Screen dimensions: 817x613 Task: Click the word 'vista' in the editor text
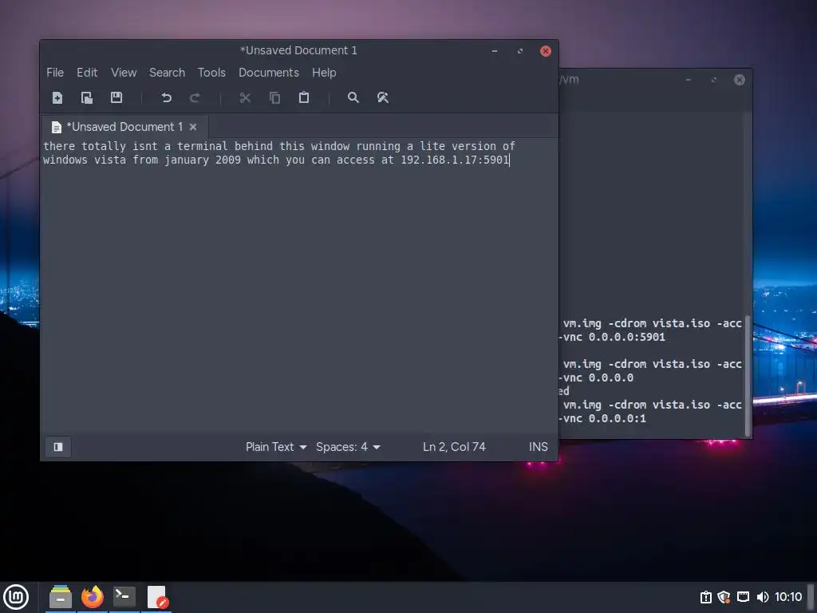click(x=110, y=160)
